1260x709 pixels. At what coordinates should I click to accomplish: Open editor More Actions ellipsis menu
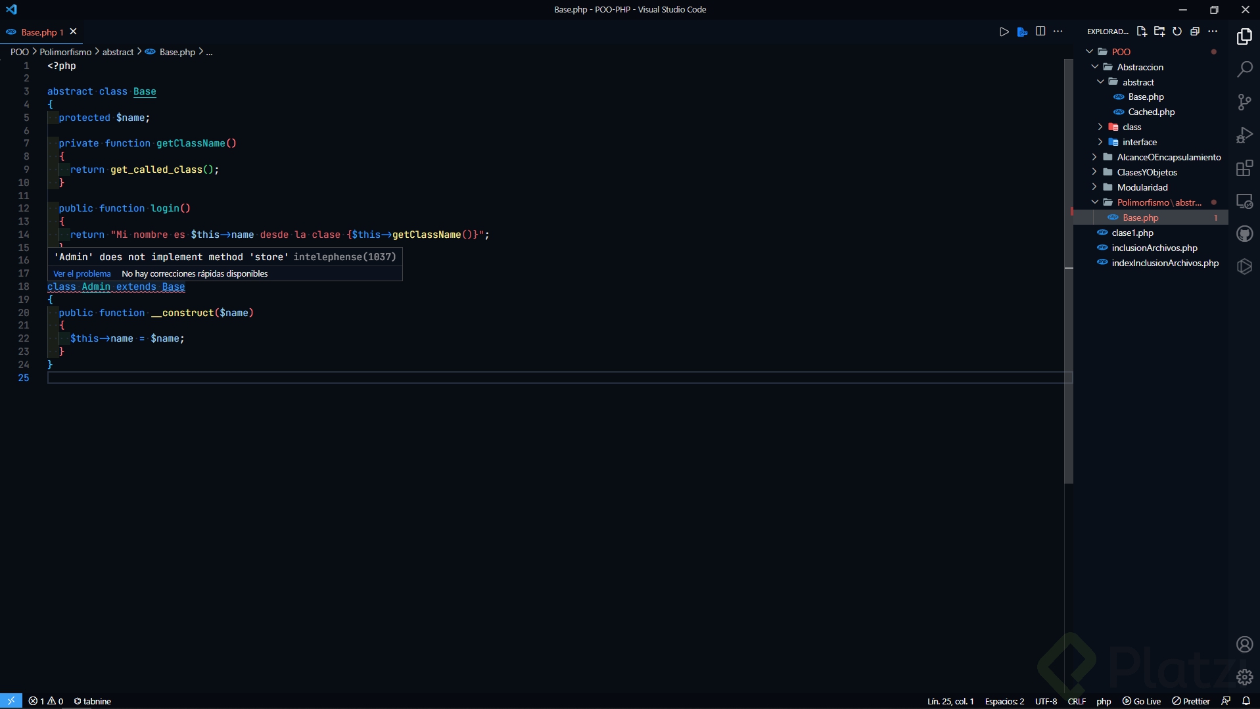1058,32
